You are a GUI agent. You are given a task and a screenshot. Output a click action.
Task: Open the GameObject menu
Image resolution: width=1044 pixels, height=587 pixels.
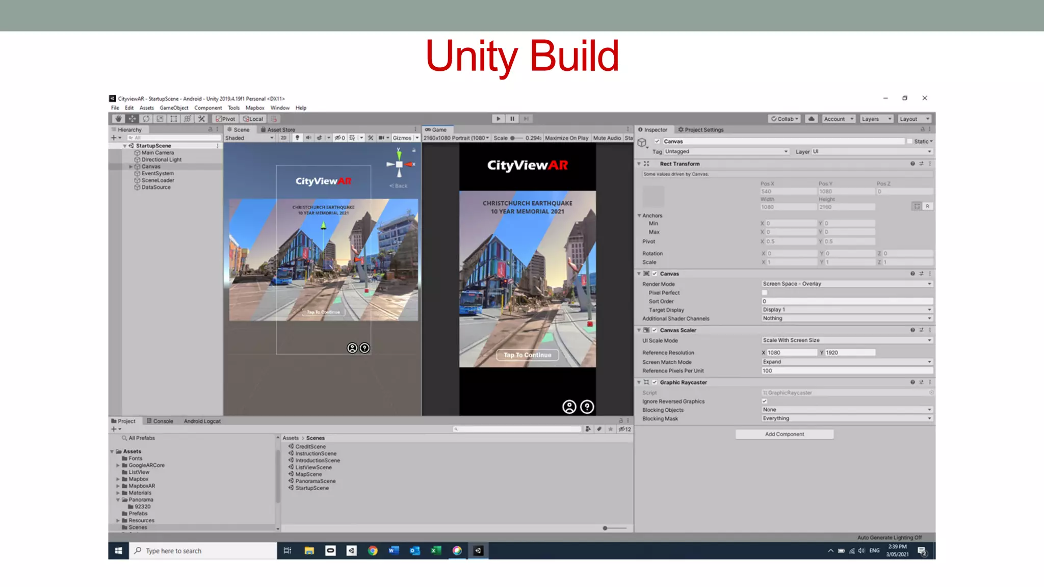pyautogui.click(x=174, y=108)
